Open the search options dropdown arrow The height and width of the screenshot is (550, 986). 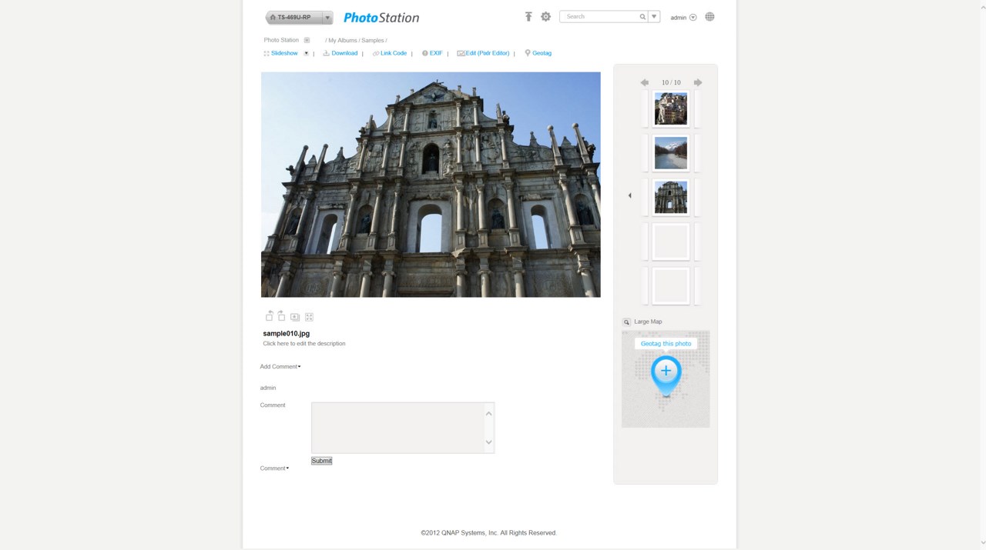pyautogui.click(x=654, y=16)
